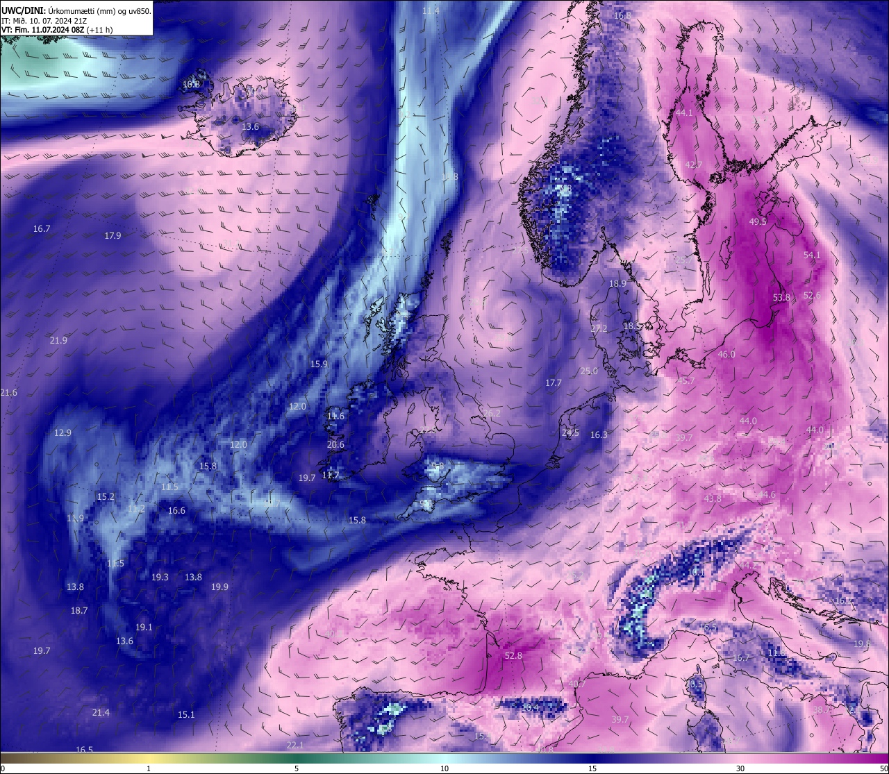Click the 42.7 value label

tap(694, 165)
